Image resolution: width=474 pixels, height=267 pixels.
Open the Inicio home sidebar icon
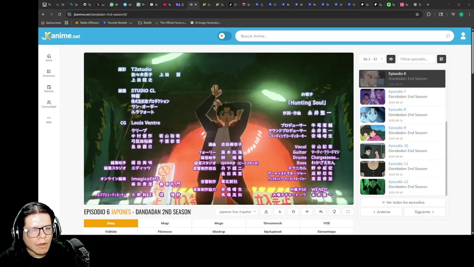pos(49,57)
